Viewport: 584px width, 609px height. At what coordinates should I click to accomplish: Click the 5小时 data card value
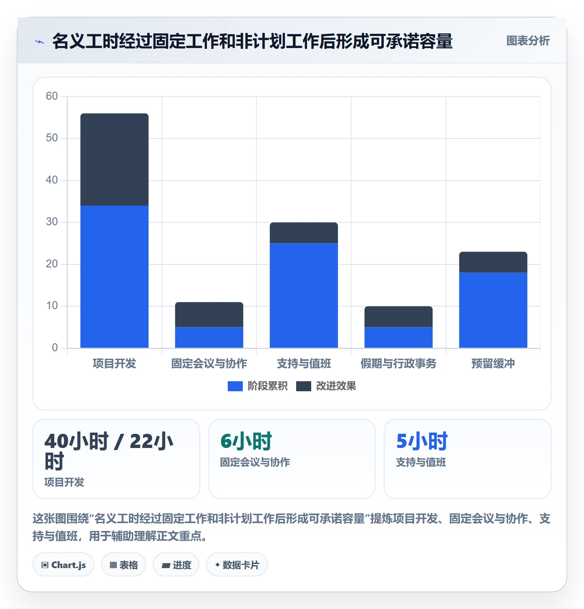422,441
